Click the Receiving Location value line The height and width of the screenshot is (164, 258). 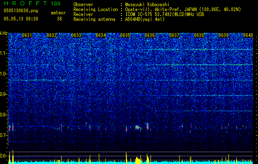(x=183, y=9)
